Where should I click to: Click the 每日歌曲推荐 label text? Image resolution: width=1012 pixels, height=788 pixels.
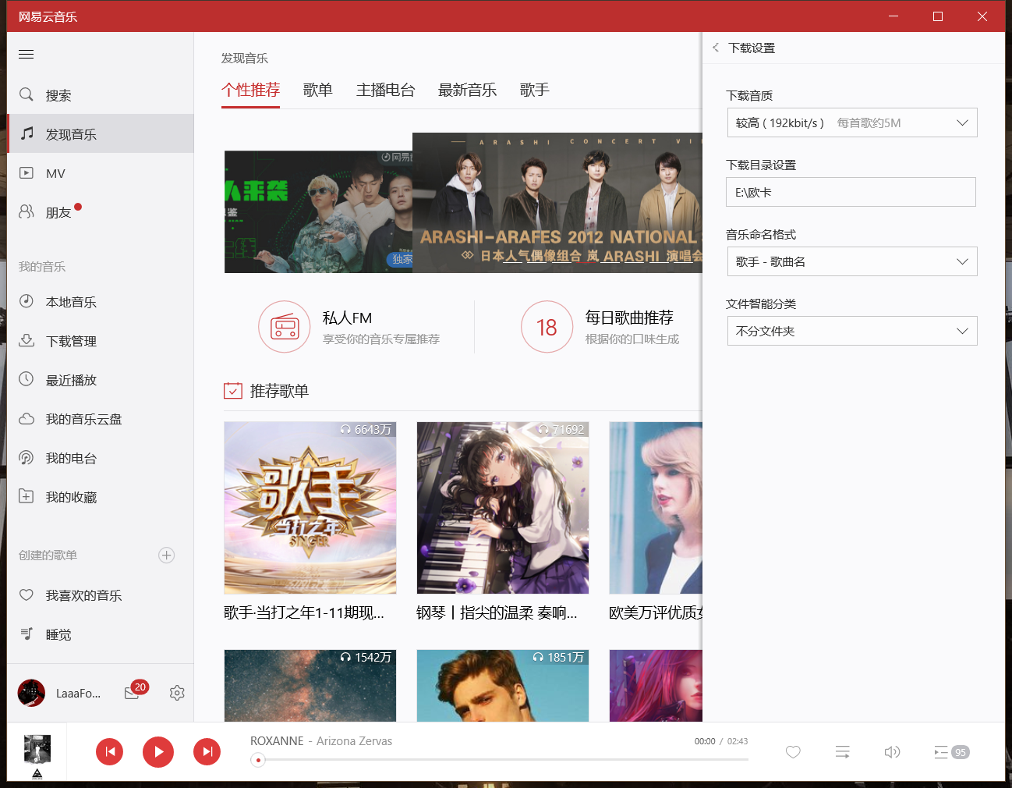[x=629, y=318]
